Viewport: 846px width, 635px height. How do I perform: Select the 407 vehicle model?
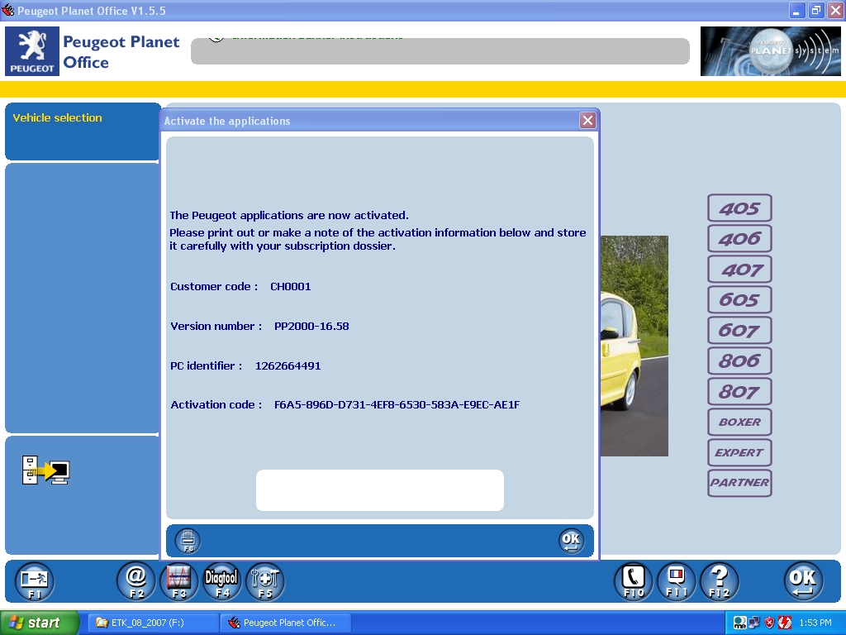tap(739, 269)
